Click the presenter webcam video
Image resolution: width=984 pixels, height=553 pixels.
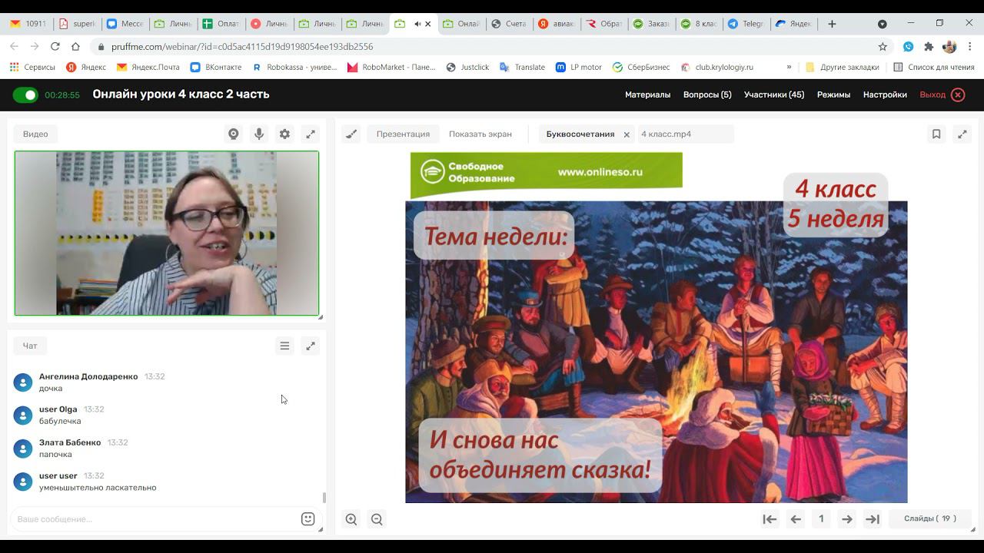pyautogui.click(x=167, y=233)
